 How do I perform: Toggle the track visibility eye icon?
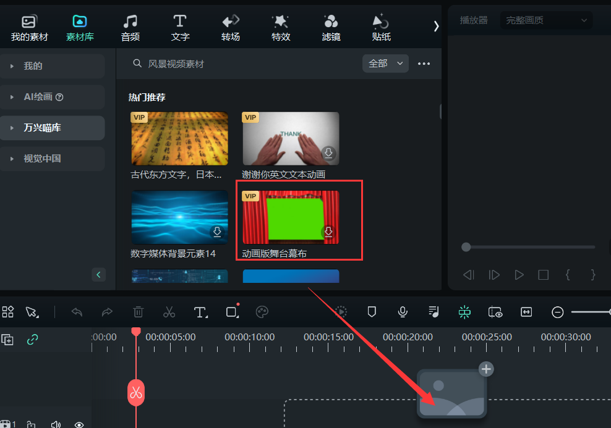point(79,424)
